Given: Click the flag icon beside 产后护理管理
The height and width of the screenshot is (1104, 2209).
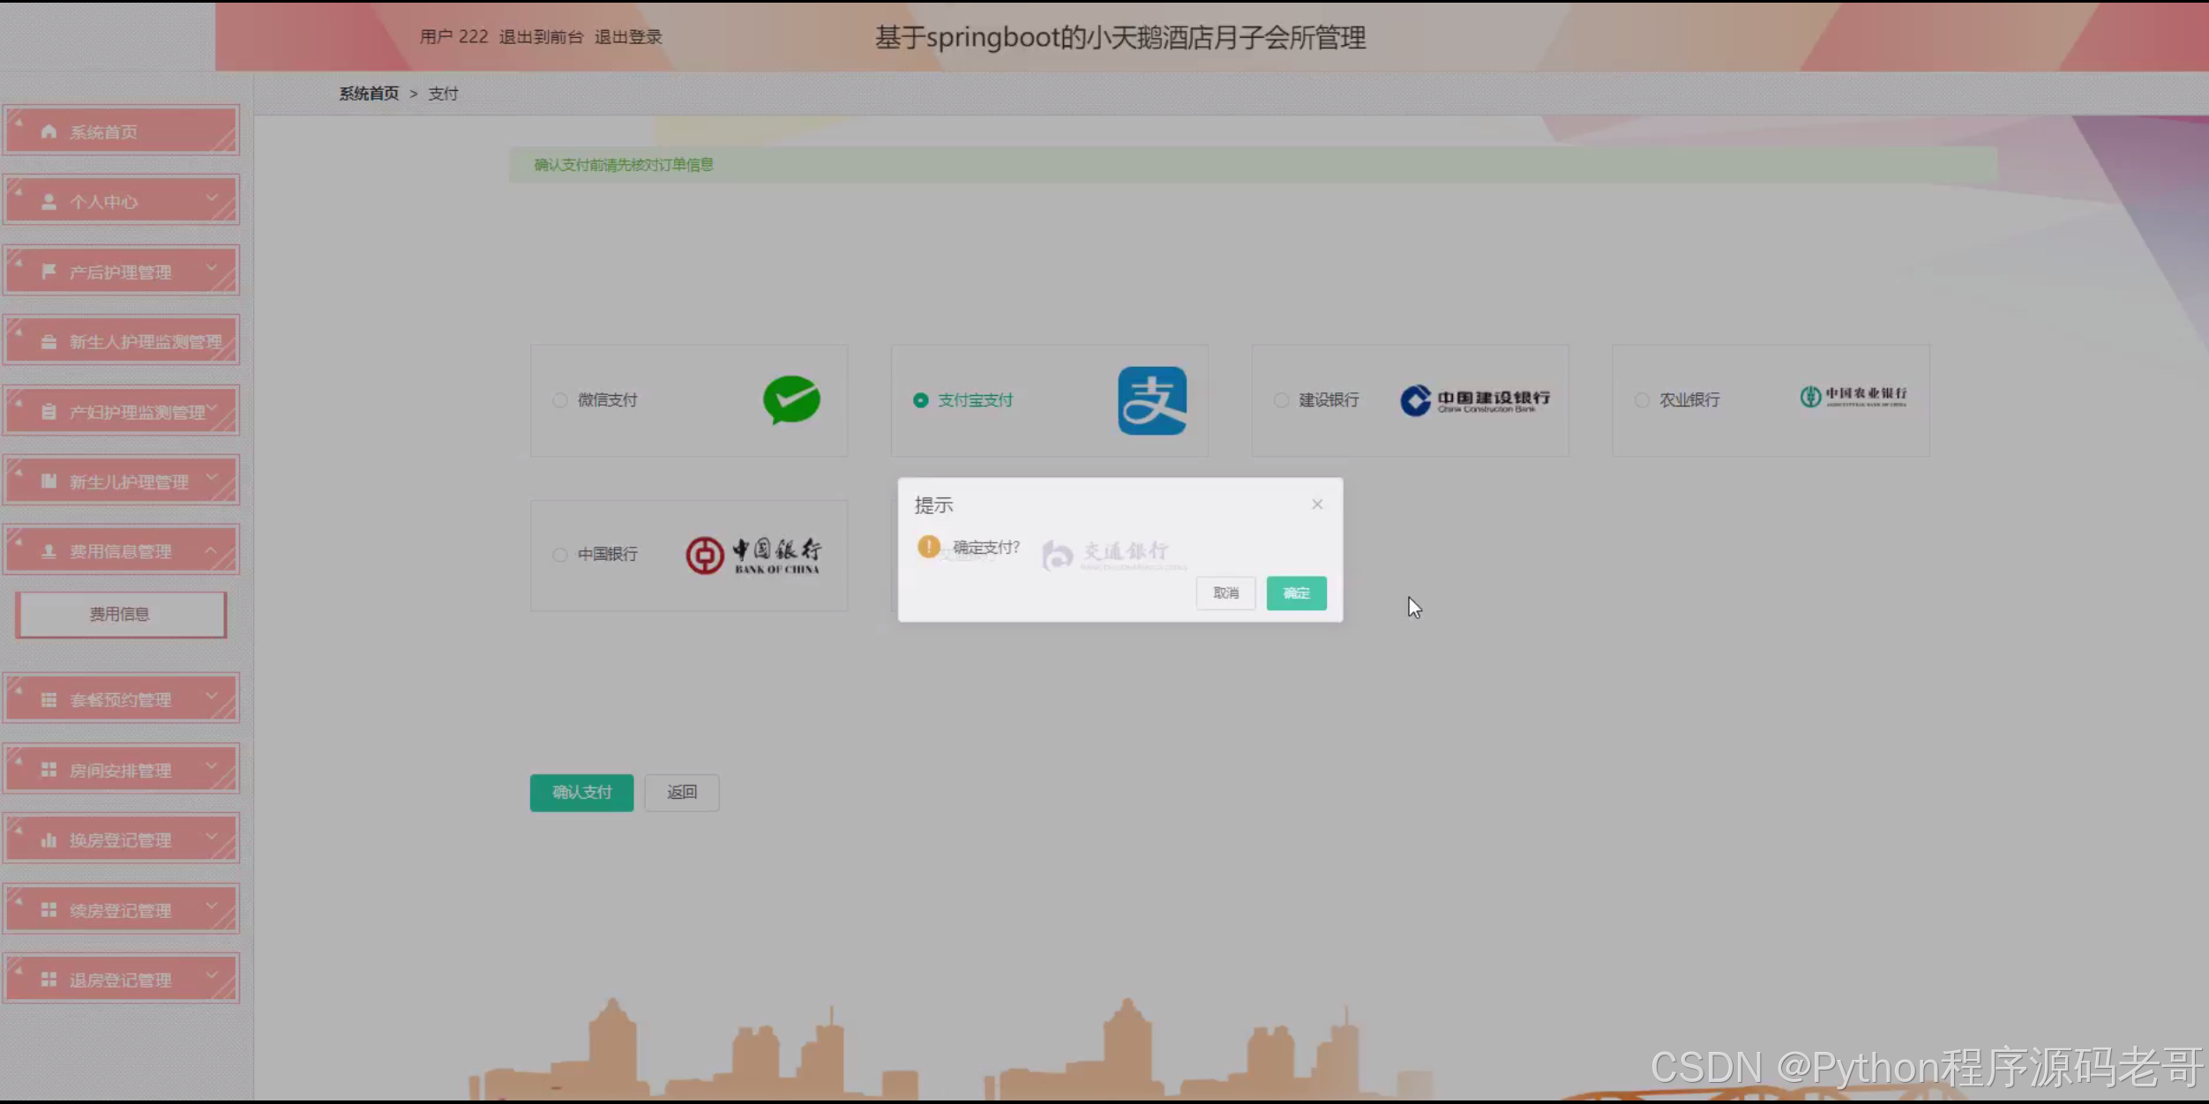Looking at the screenshot, I should (49, 272).
